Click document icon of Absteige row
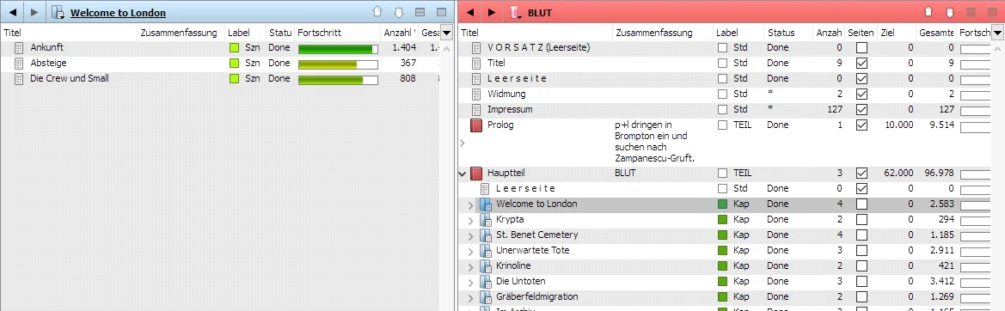 [19, 63]
